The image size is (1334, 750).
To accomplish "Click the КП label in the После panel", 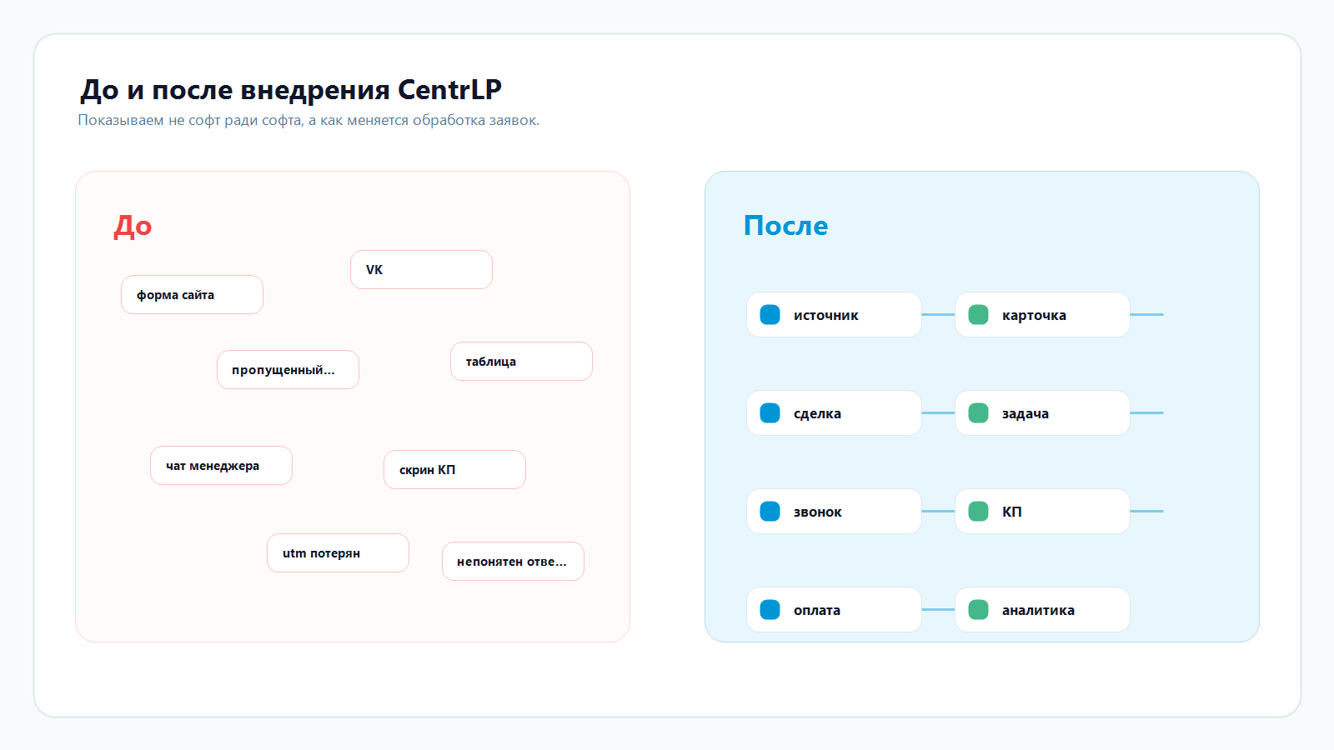I will coord(1011,512).
